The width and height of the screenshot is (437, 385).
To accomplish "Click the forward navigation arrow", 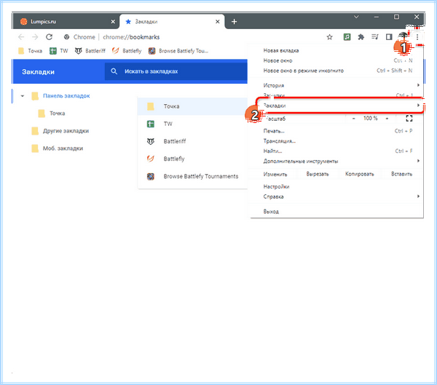I will click(x=35, y=37).
